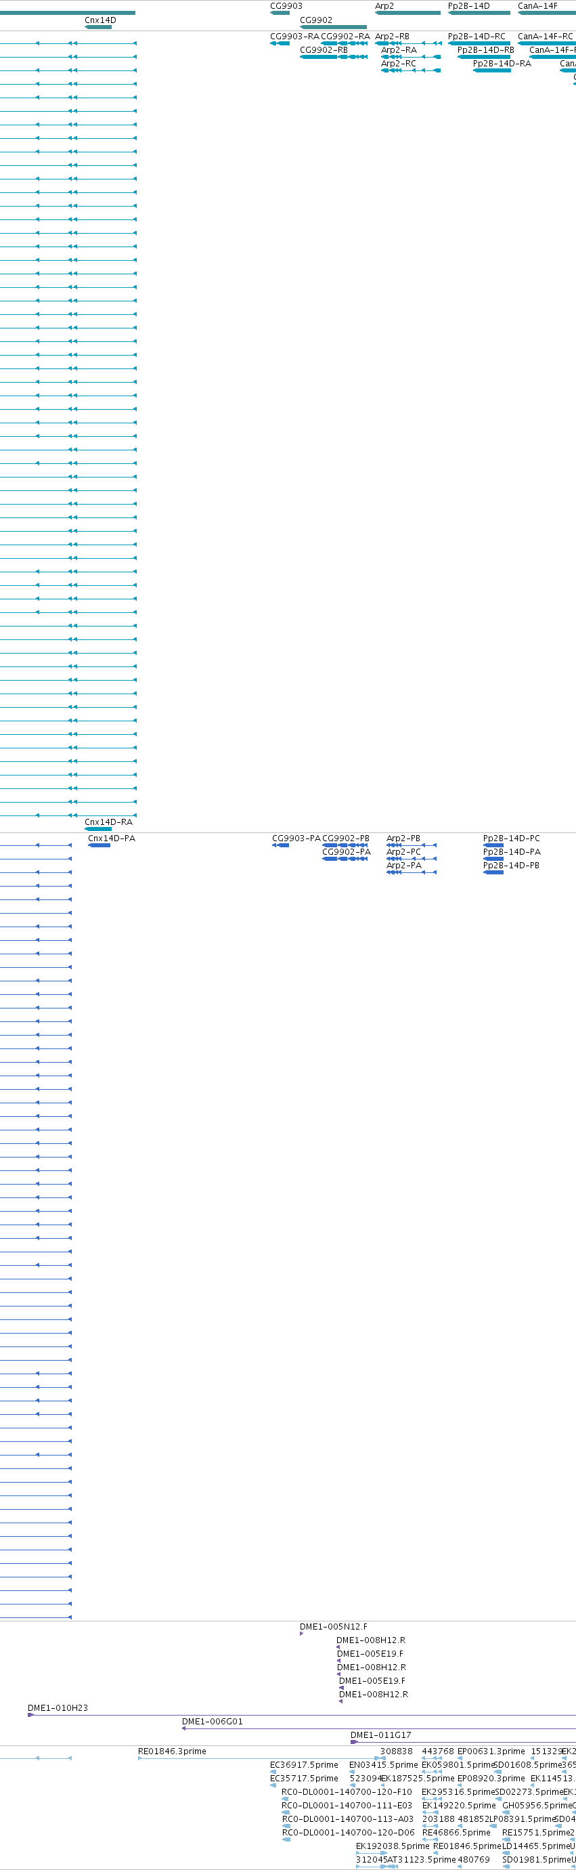
Task: Select protein feature CG9902-PA
Action: (x=347, y=852)
